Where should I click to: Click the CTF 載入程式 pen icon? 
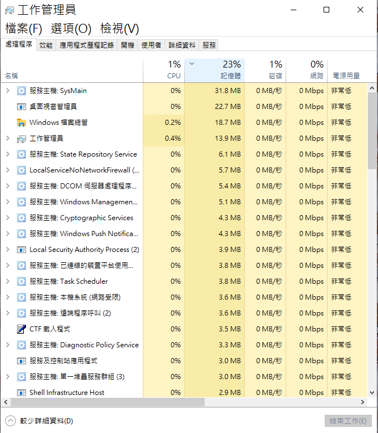coord(22,329)
